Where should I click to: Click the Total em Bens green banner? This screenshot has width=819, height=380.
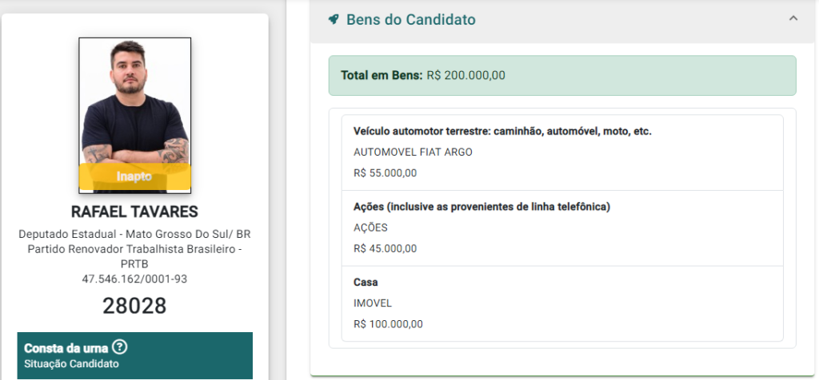pos(562,76)
